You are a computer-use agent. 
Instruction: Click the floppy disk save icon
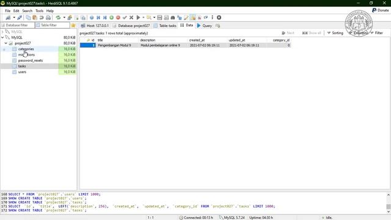point(159,18)
